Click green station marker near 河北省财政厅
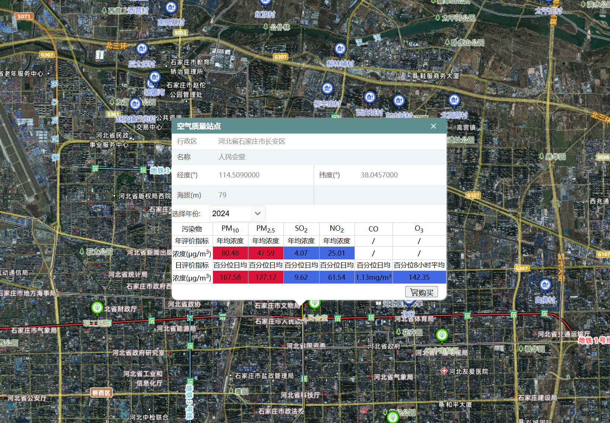Image resolution: width=610 pixels, height=423 pixels. click(x=97, y=308)
